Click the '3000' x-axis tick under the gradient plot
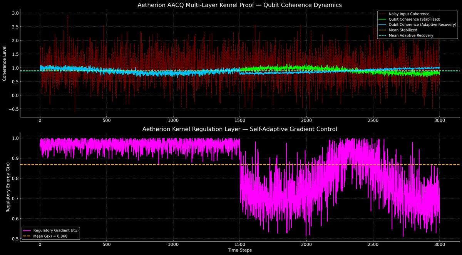The height and width of the screenshot is (255, 462). tap(440, 244)
